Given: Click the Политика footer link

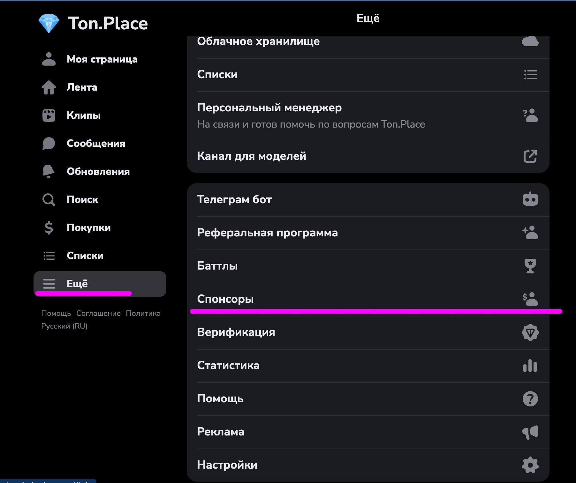Looking at the screenshot, I should coord(143,313).
